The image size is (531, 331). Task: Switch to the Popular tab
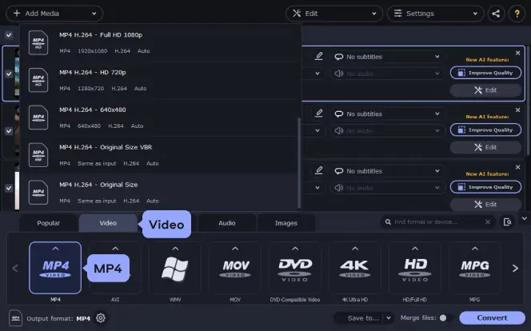(47, 223)
